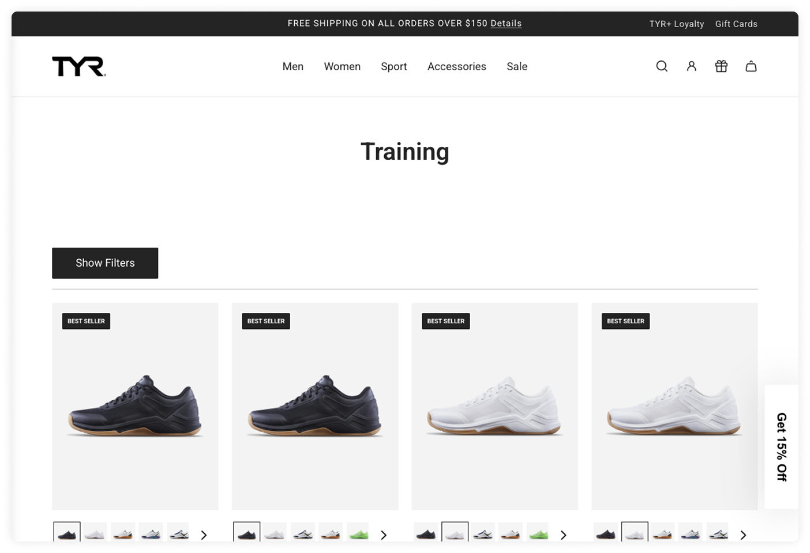
Task: Open the Sale menu
Action: coord(517,66)
